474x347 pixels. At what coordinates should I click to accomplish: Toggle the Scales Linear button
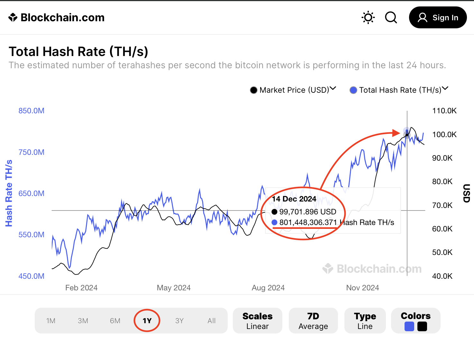[257, 321]
